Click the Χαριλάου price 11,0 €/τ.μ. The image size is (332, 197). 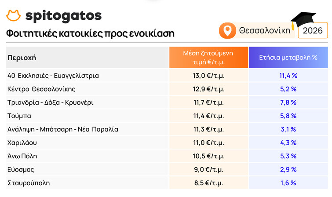[x=208, y=143]
